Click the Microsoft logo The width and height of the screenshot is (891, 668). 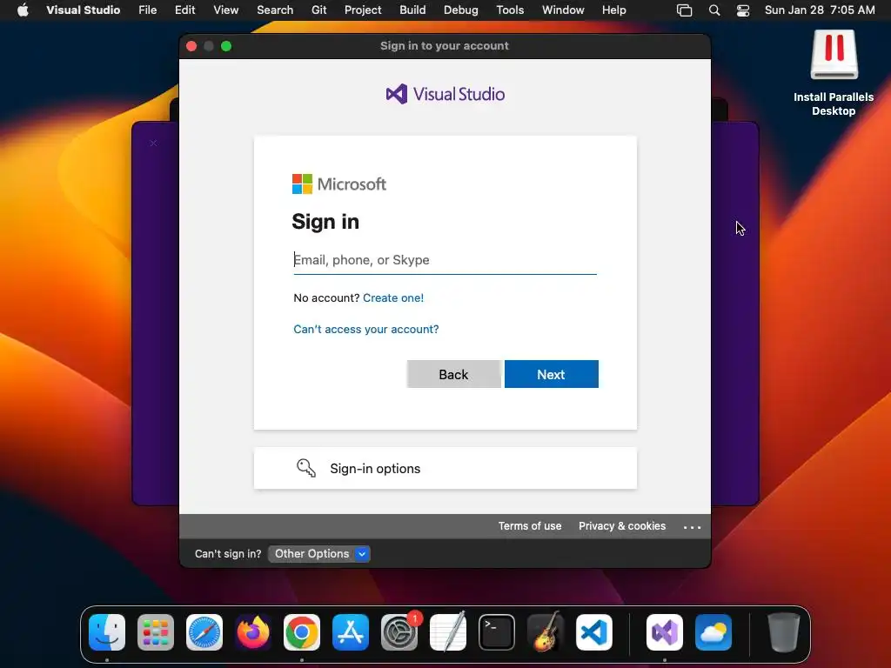click(x=339, y=184)
